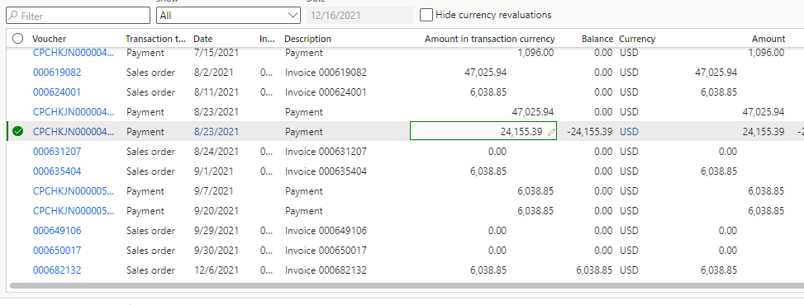Viewport: 804px width, 305px height.
Task: Click the Balance column header
Action: click(597, 39)
